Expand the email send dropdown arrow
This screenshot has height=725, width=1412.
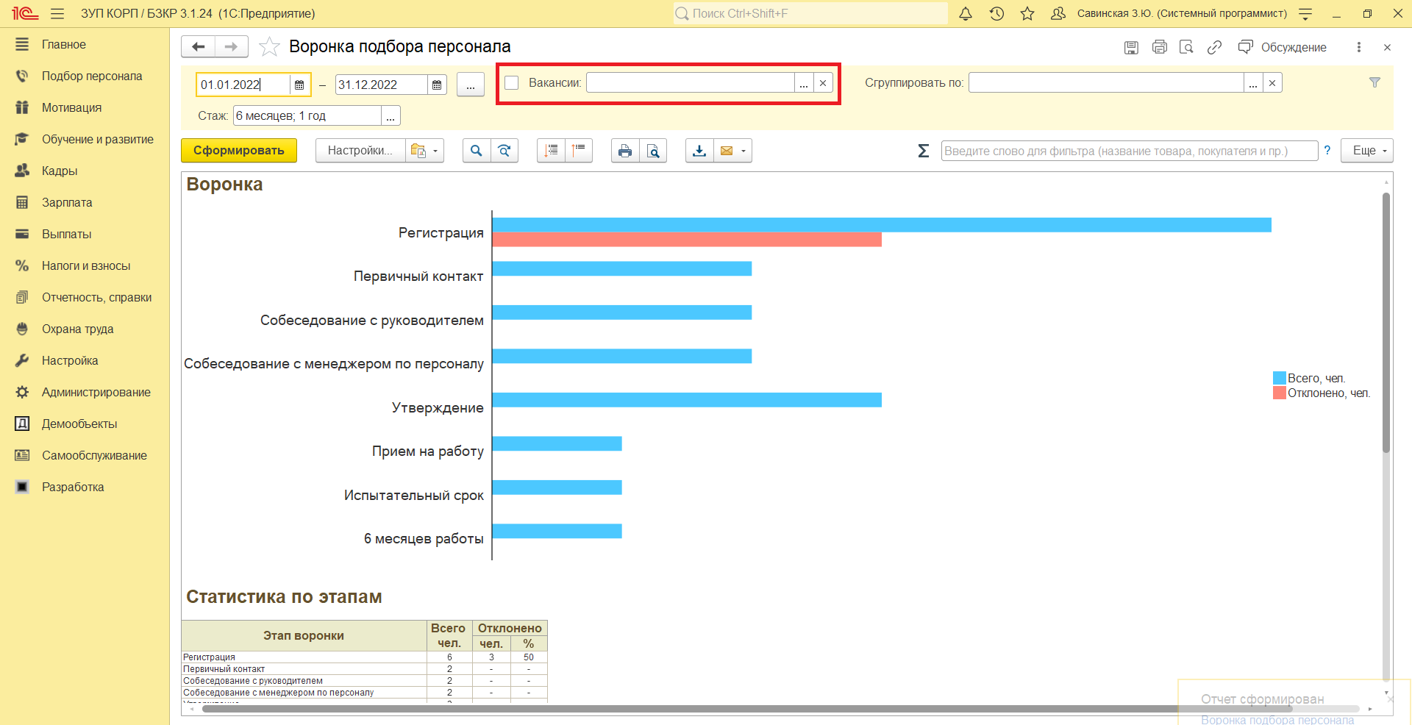pyautogui.click(x=744, y=151)
